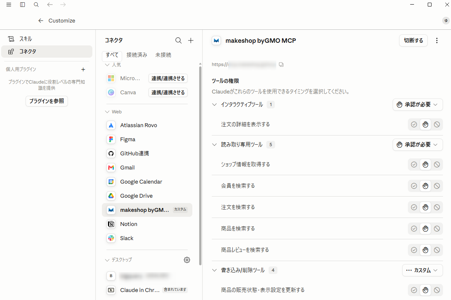Select the Claude in Chrome connector

pyautogui.click(x=147, y=290)
